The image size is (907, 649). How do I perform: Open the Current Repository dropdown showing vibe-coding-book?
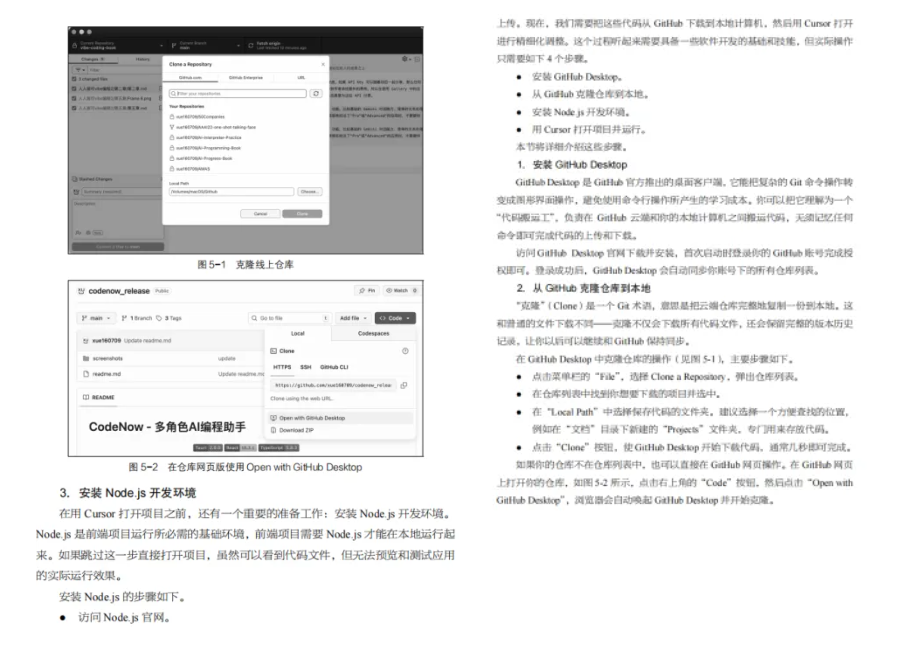pos(117,46)
